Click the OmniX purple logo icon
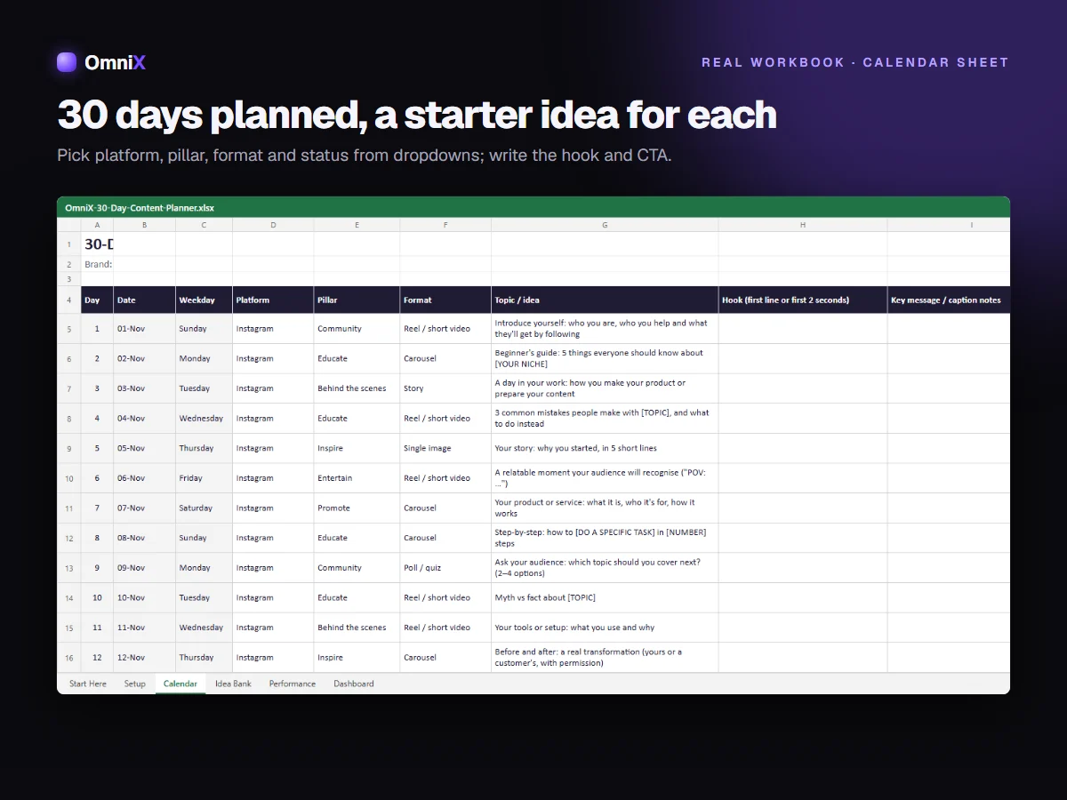The height and width of the screenshot is (800, 1067). coord(67,62)
